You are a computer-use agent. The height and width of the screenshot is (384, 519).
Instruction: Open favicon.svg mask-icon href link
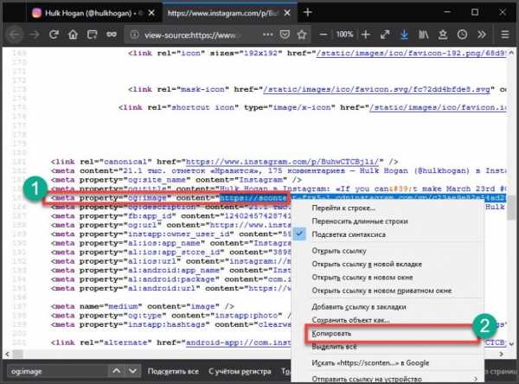coord(376,89)
